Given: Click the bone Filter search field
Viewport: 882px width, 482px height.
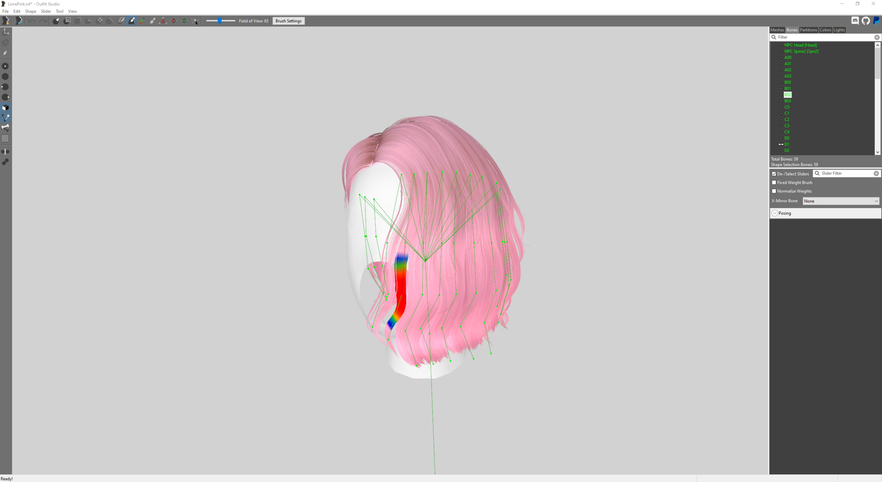Looking at the screenshot, I should tap(825, 37).
